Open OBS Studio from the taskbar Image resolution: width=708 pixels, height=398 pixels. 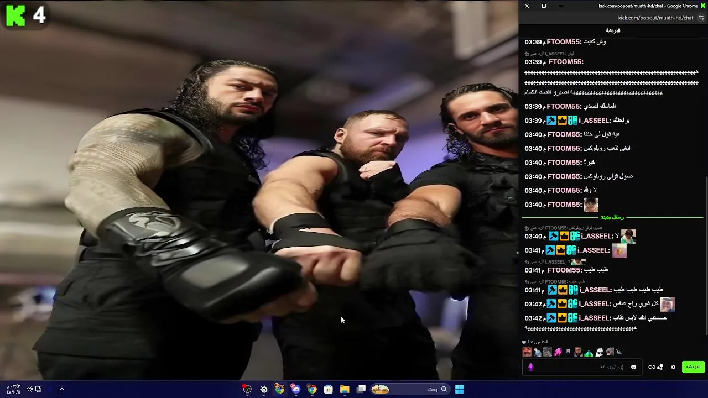coord(247,389)
